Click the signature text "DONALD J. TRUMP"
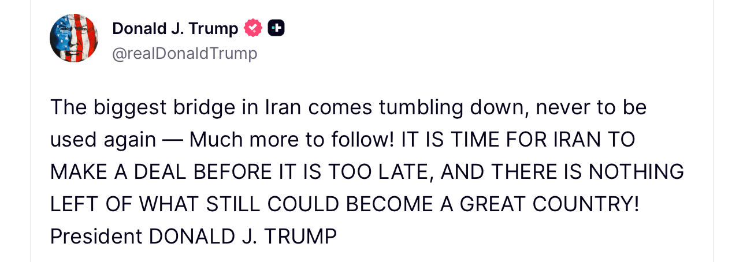Viewport: 743px width, 262px height. pyautogui.click(x=243, y=237)
